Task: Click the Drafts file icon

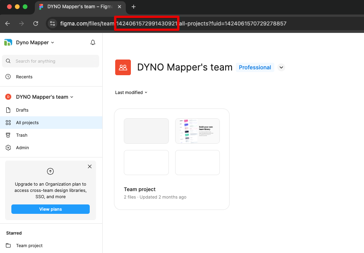Action: point(8,110)
